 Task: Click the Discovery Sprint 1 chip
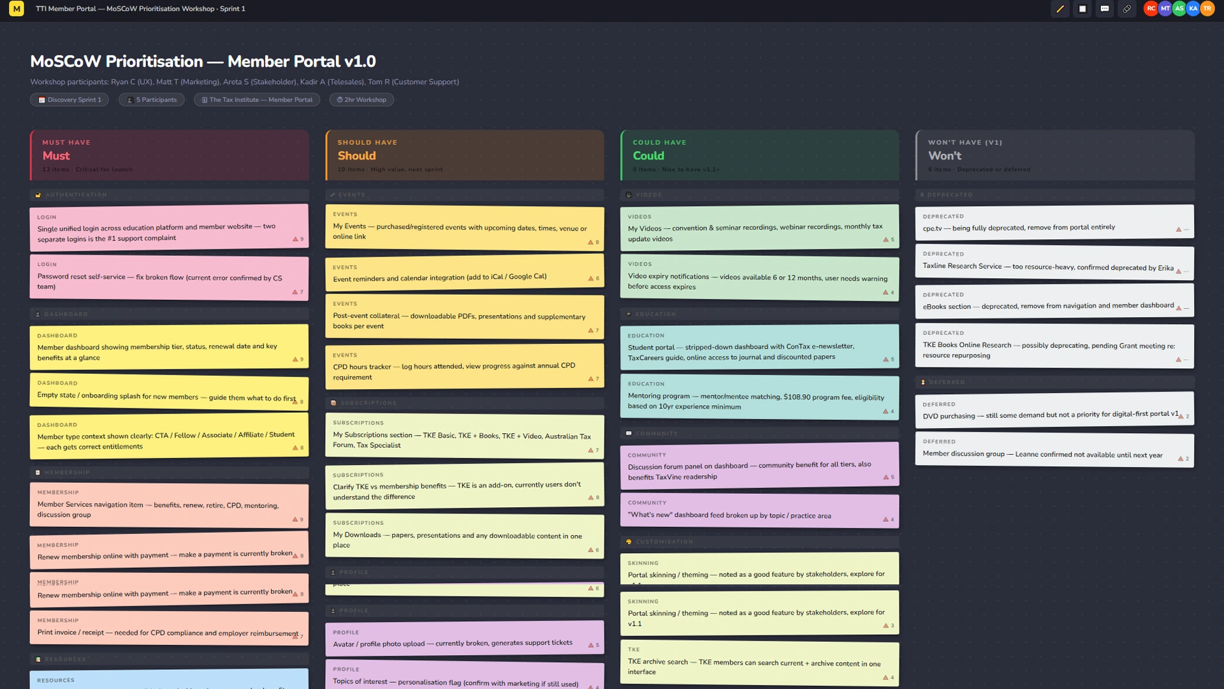[x=69, y=100]
